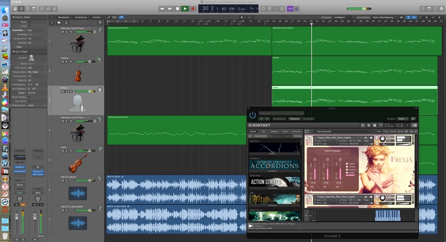Record-enable the first Steinway Grand Piano track
The width and height of the screenshot is (446, 242).
coord(71,32)
